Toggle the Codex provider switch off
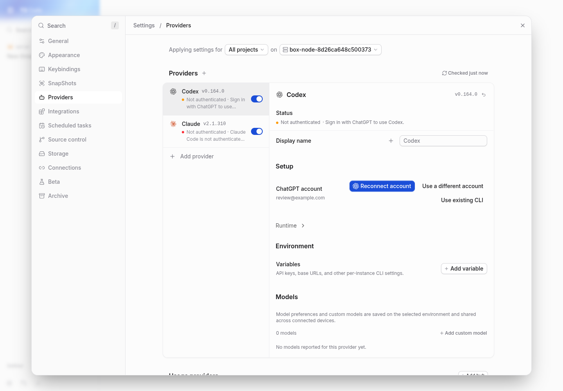Screen dimensions: 563x391 coord(257,99)
